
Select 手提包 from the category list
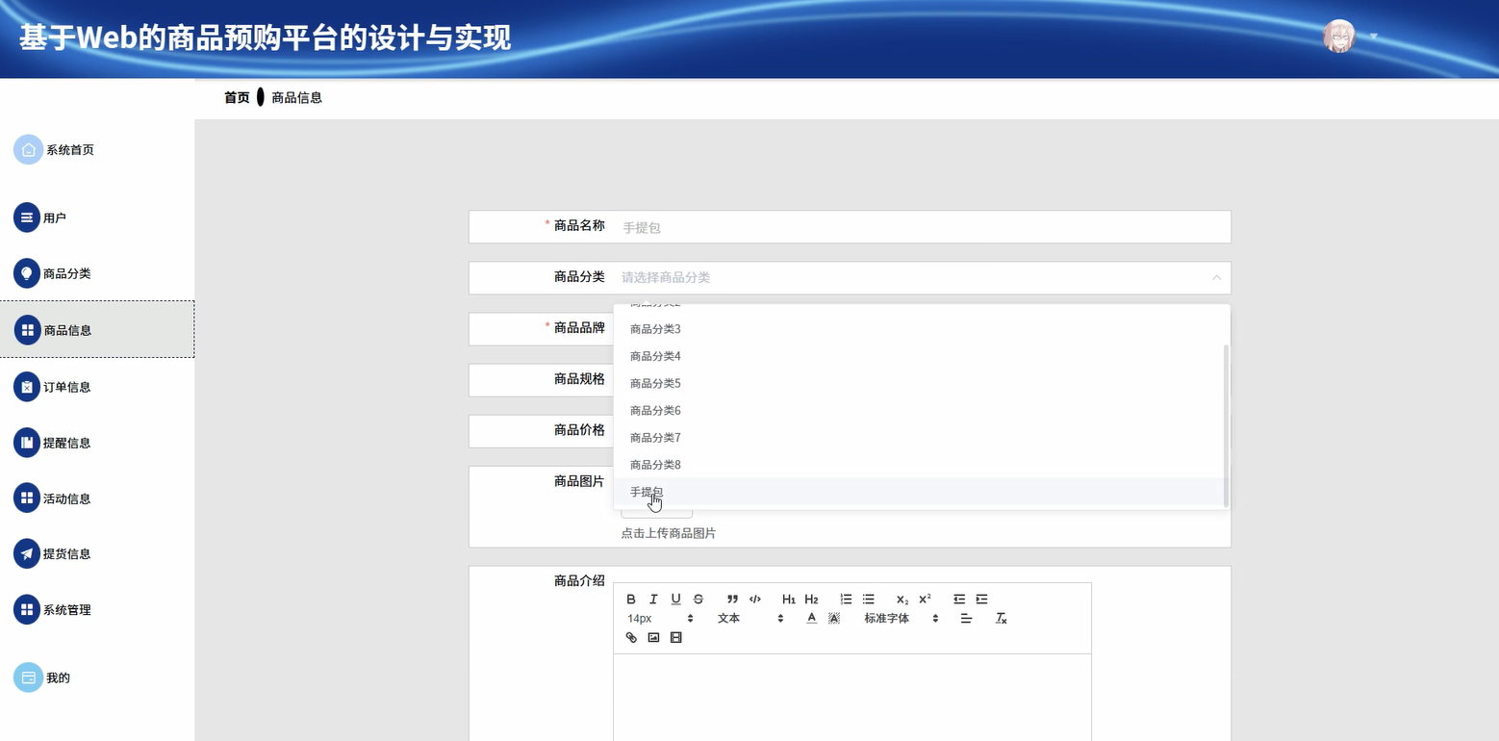[644, 492]
